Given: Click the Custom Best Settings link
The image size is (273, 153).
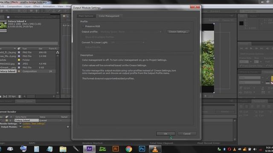Looking at the screenshot, I should click(34, 124).
